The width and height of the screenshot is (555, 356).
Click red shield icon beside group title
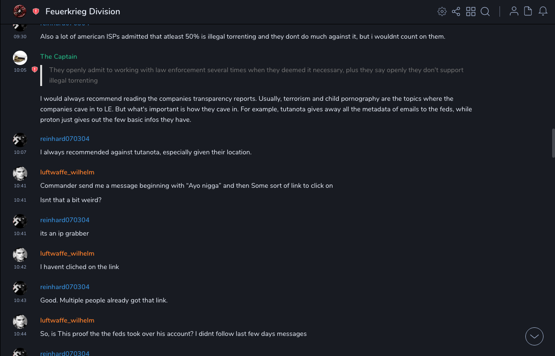pyautogui.click(x=36, y=11)
